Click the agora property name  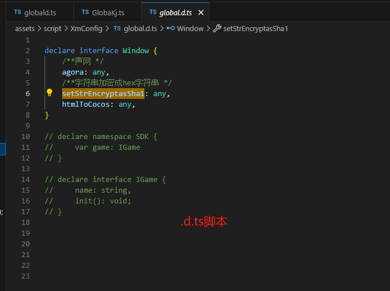pos(73,72)
